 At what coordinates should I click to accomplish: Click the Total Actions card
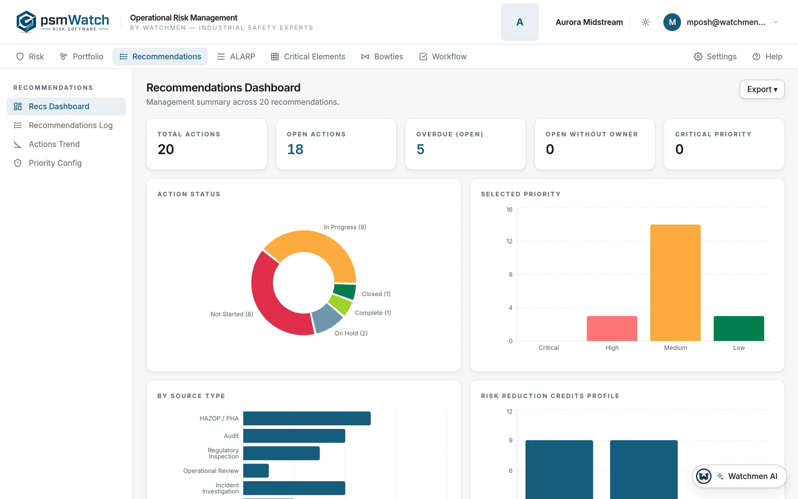pos(207,144)
